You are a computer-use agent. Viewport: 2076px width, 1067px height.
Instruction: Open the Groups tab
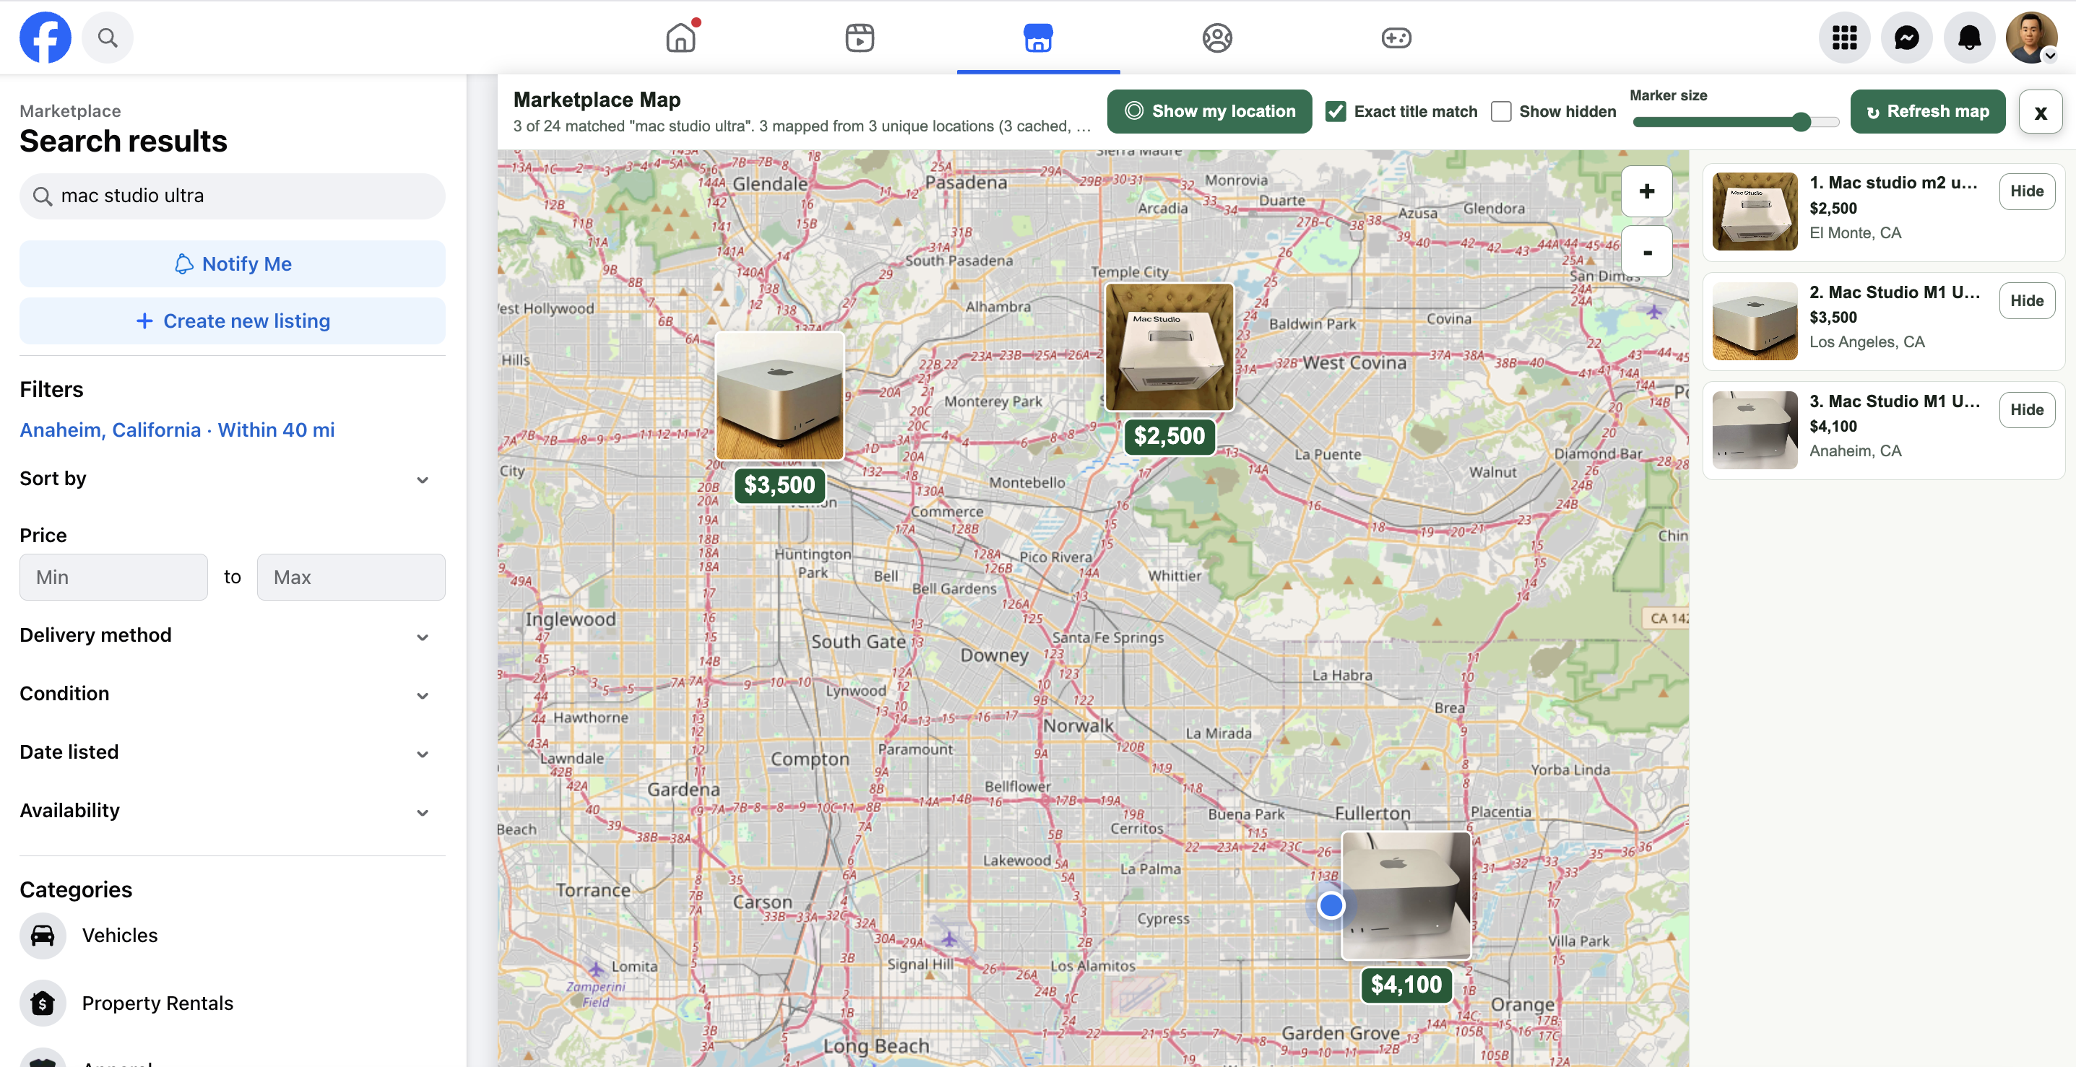1217,37
